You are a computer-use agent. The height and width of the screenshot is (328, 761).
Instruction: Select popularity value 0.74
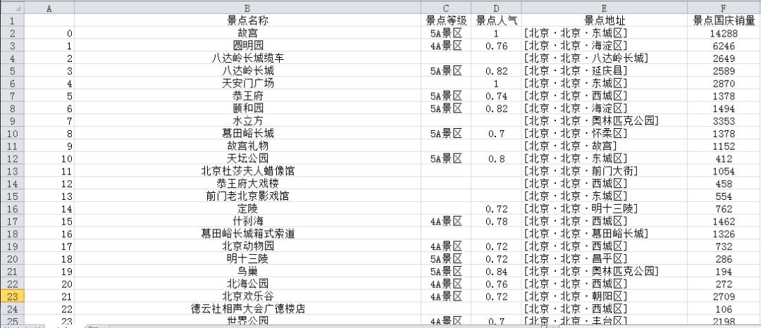(x=496, y=96)
